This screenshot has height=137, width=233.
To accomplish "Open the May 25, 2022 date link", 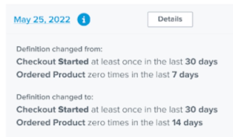I will pyautogui.click(x=42, y=20).
